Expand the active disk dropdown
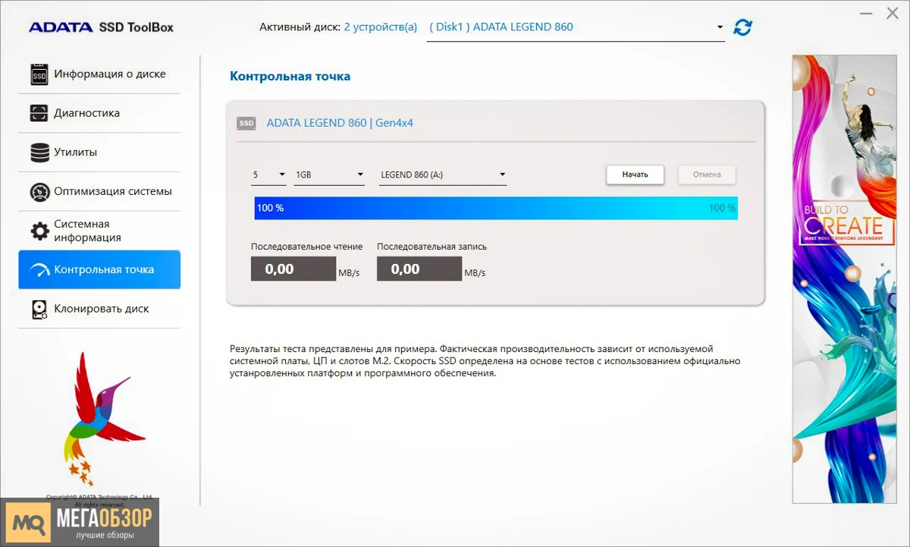 [x=576, y=27]
